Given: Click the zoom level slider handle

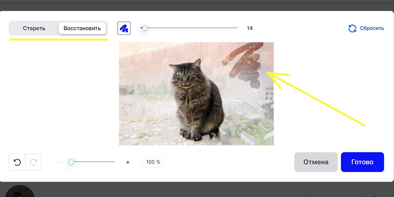Looking at the screenshot, I should pos(71,162).
